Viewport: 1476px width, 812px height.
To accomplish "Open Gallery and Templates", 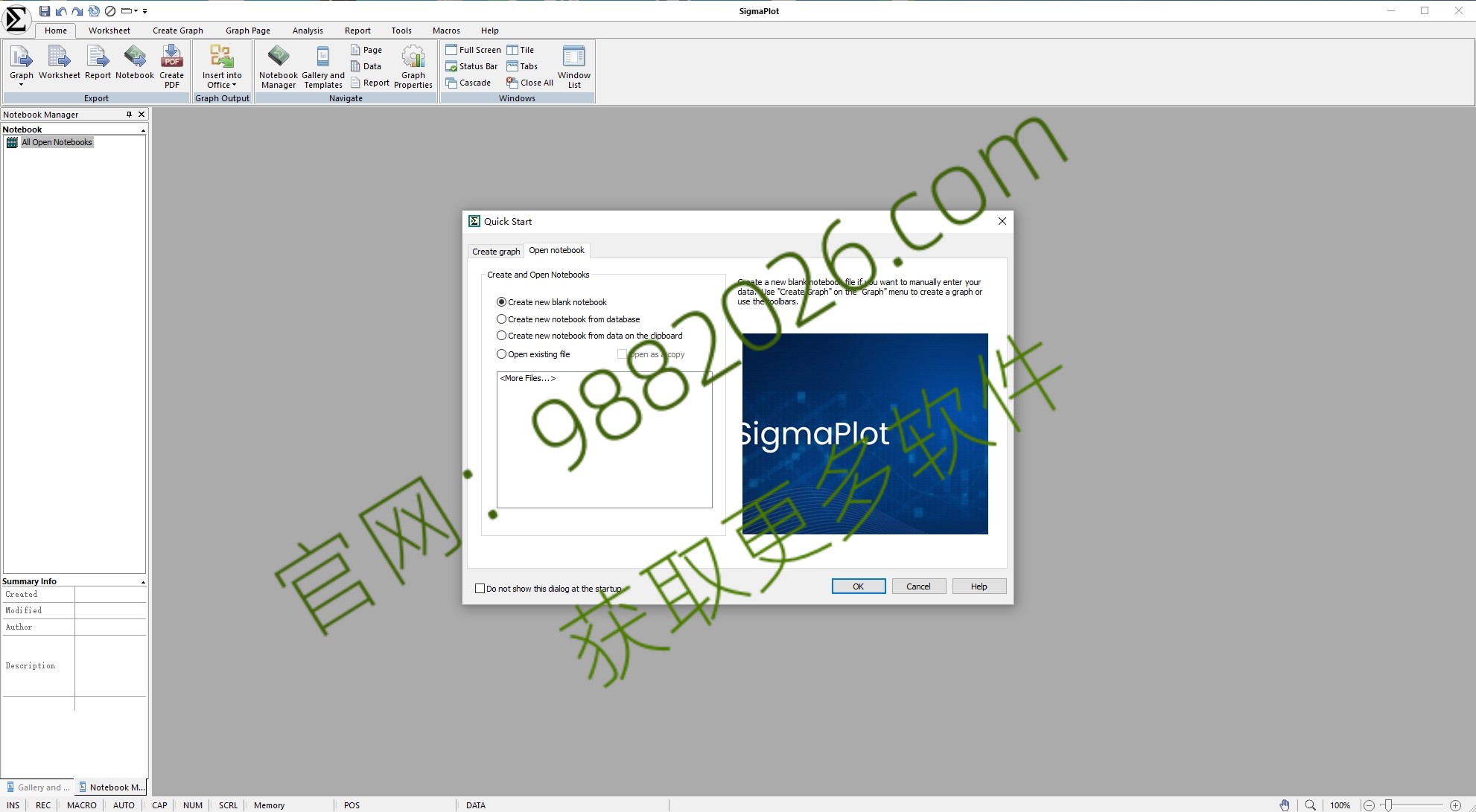I will point(323,66).
